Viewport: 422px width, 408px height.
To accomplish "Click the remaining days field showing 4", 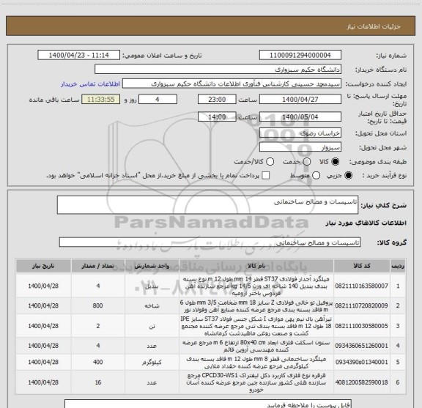I will click(158, 100).
